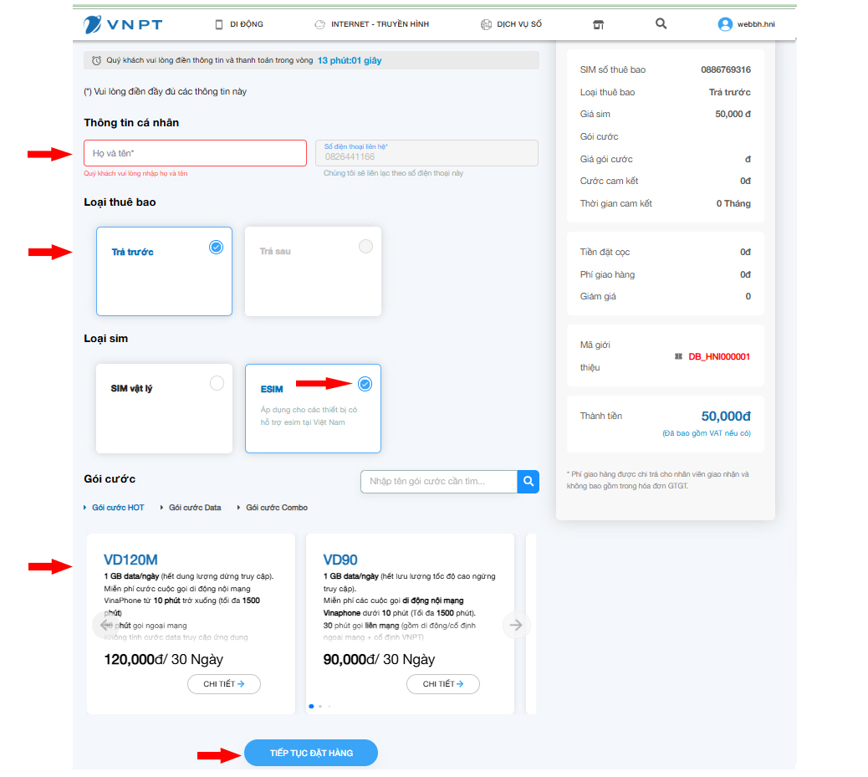View CHI TIẾT of VD120M package
The height and width of the screenshot is (777, 868).
224,684
